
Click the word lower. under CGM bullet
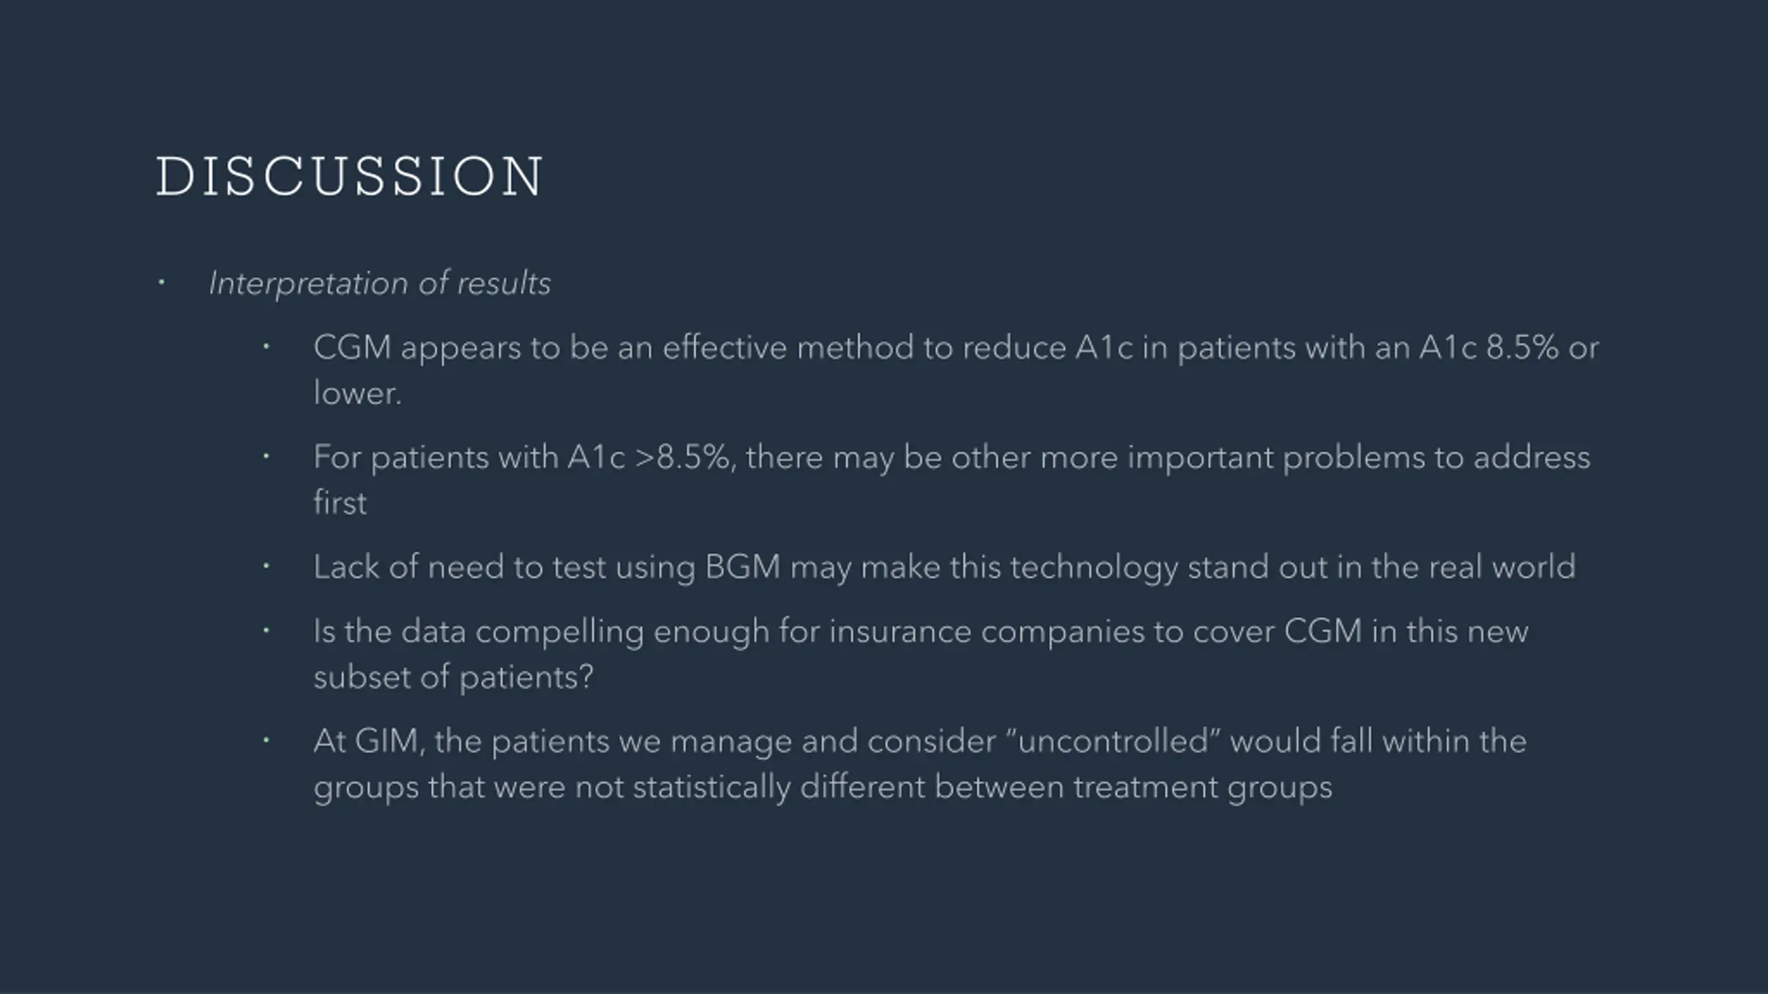[357, 393]
